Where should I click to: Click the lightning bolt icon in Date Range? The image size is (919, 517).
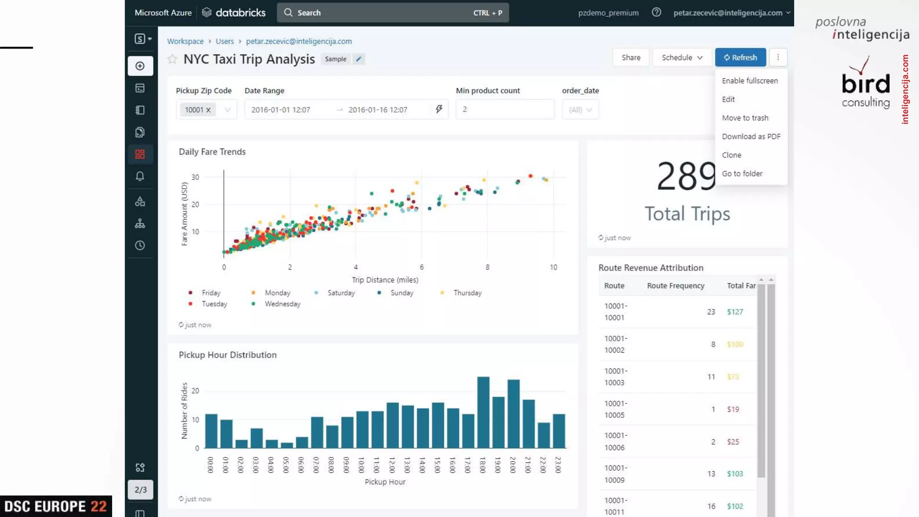[439, 109]
